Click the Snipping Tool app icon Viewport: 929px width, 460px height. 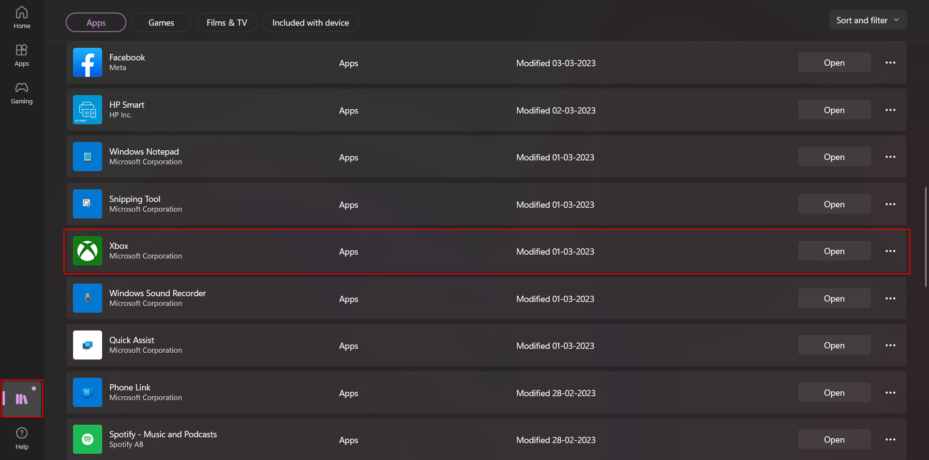88,204
